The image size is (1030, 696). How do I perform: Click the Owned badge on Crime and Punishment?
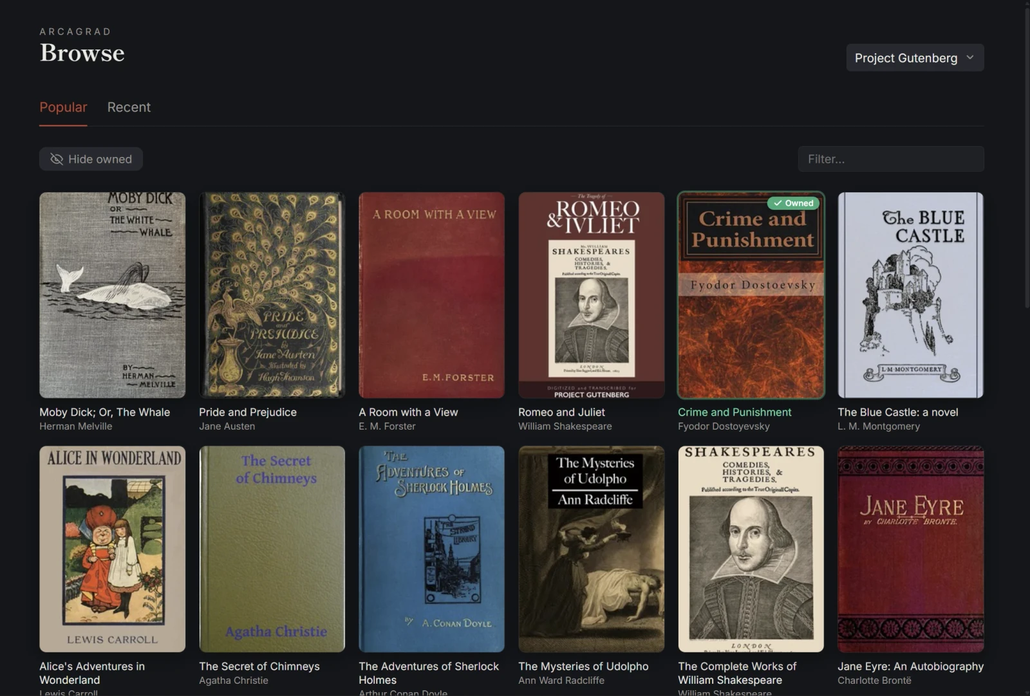(793, 203)
